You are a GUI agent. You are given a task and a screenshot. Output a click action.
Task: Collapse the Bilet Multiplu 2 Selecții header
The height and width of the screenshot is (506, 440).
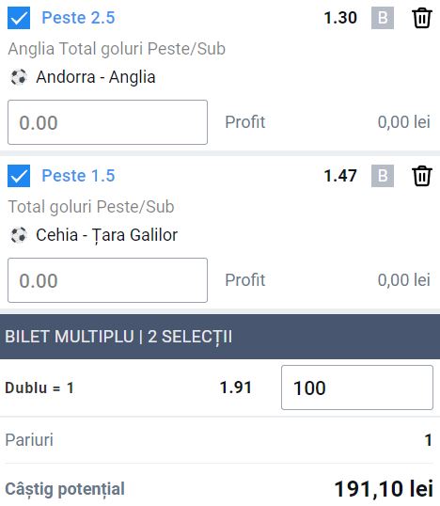point(220,337)
